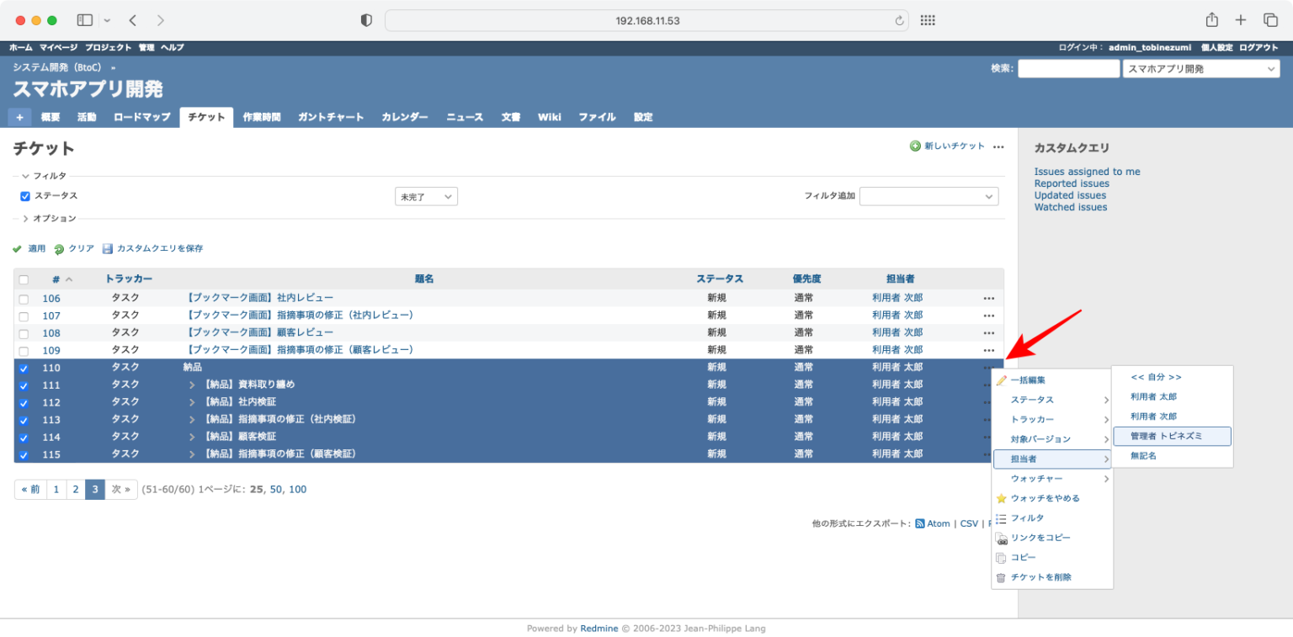
Task: Apply filters using the green checkmark icon
Action: [17, 248]
